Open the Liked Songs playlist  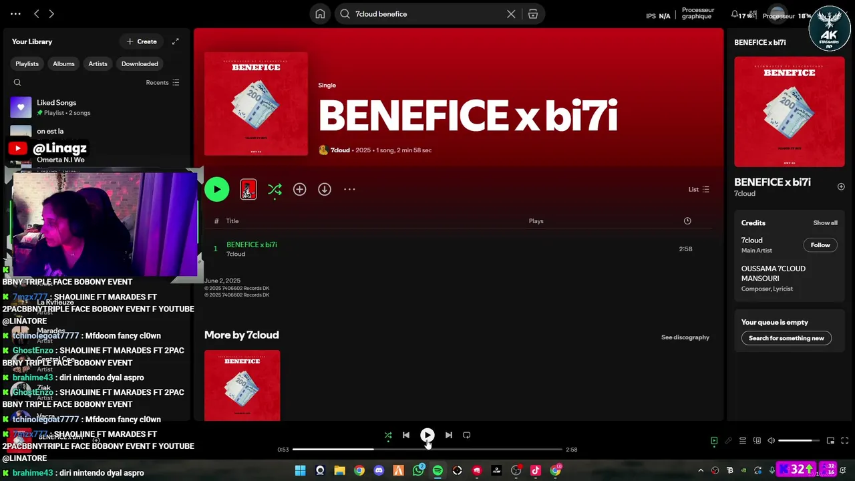click(x=97, y=107)
